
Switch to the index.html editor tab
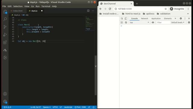coord(17,11)
